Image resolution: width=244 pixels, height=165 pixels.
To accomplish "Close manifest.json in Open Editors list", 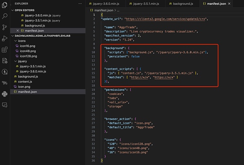I will [x=17, y=31].
